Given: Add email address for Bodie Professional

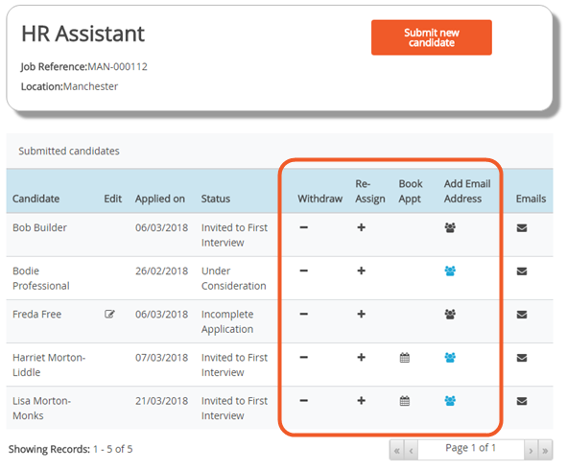Looking at the screenshot, I should [450, 271].
